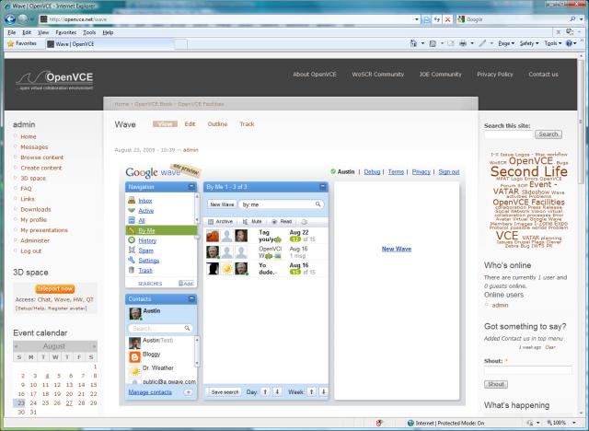Open the View menu
This screenshot has height=431, width=589.
[43, 32]
